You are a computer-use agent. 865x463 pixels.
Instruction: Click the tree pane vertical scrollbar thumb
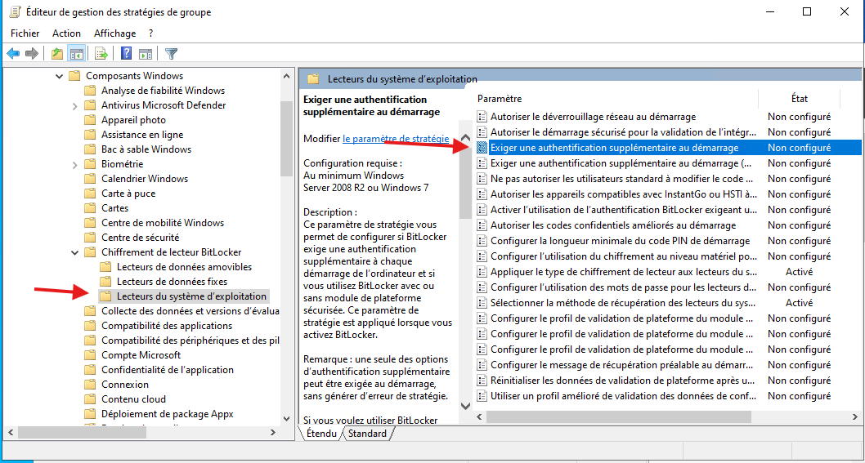[286, 138]
